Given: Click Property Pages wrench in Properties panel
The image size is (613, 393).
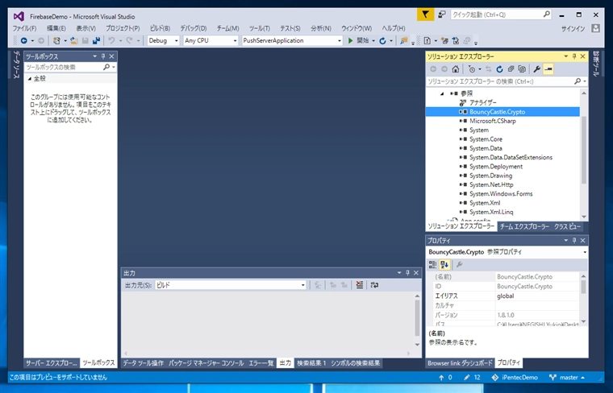Looking at the screenshot, I should pyautogui.click(x=460, y=265).
